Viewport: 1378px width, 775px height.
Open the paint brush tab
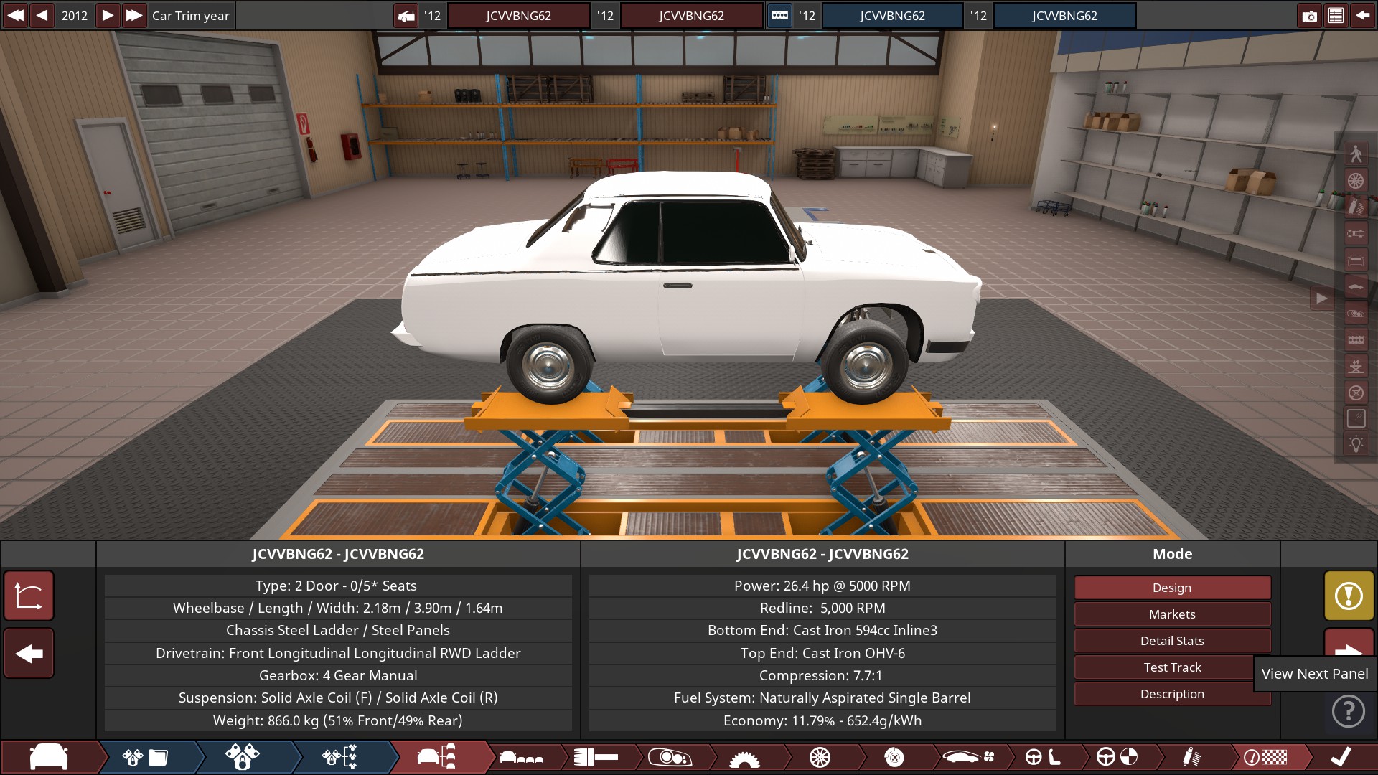point(595,757)
